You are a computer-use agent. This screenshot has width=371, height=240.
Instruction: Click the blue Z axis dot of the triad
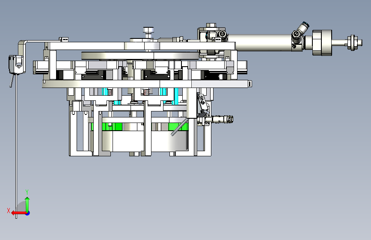(28, 213)
